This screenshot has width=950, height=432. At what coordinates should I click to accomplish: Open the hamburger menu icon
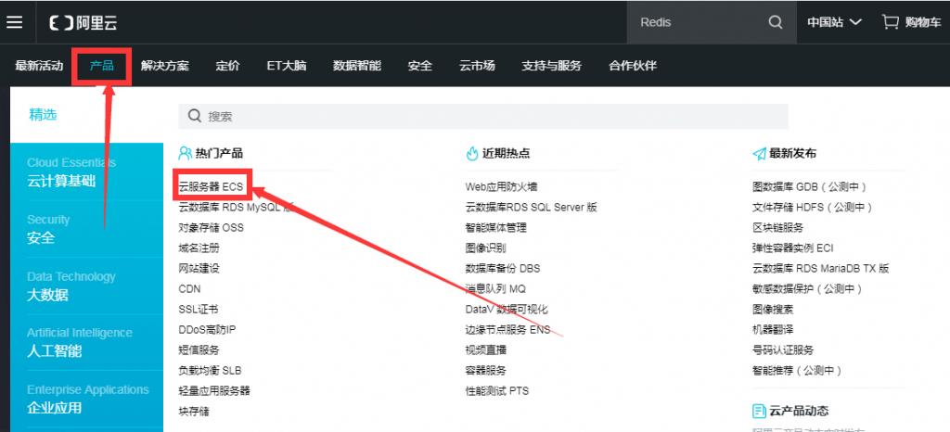point(15,22)
